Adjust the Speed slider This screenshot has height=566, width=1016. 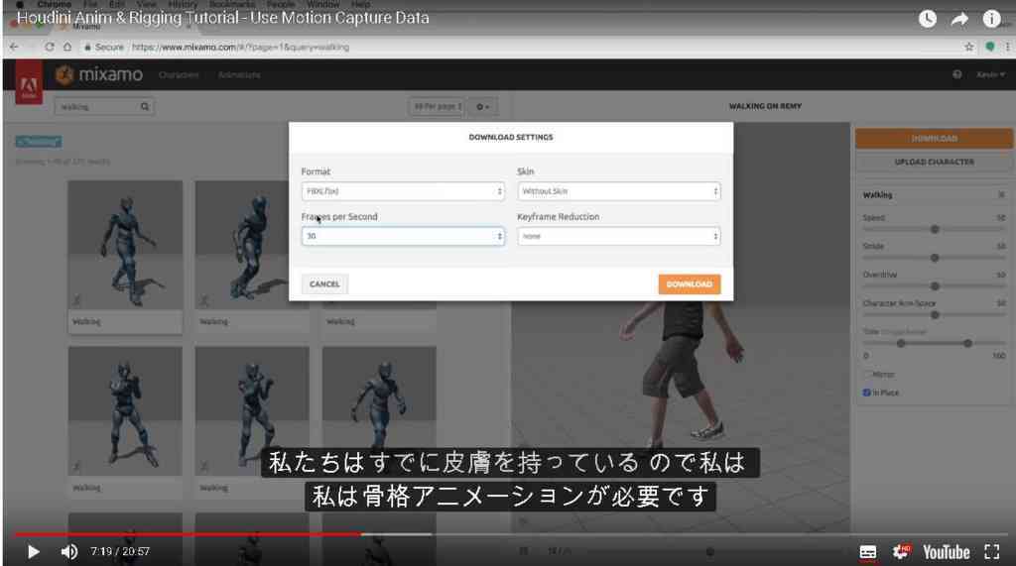coord(935,229)
